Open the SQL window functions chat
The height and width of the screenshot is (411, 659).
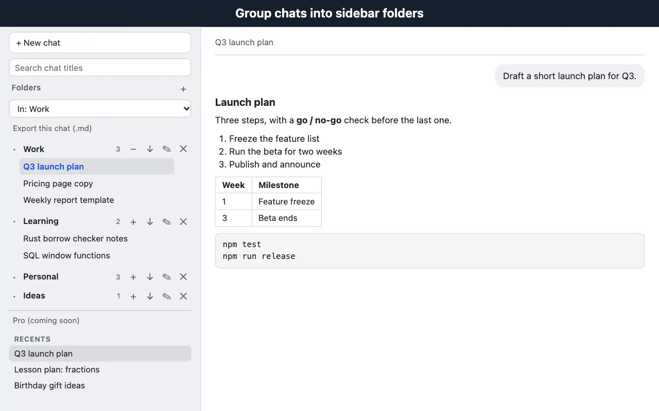tap(66, 255)
